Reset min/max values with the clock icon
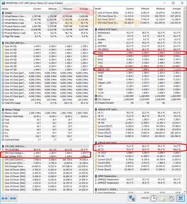The image size is (187, 204). pyautogui.click(x=154, y=198)
